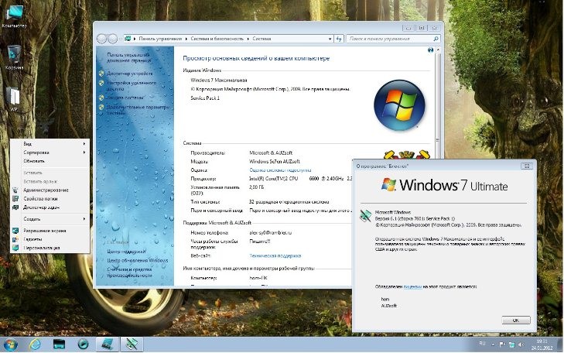
Task: Click the Свойства папки icon in context menu
Action: pyautogui.click(x=15, y=199)
